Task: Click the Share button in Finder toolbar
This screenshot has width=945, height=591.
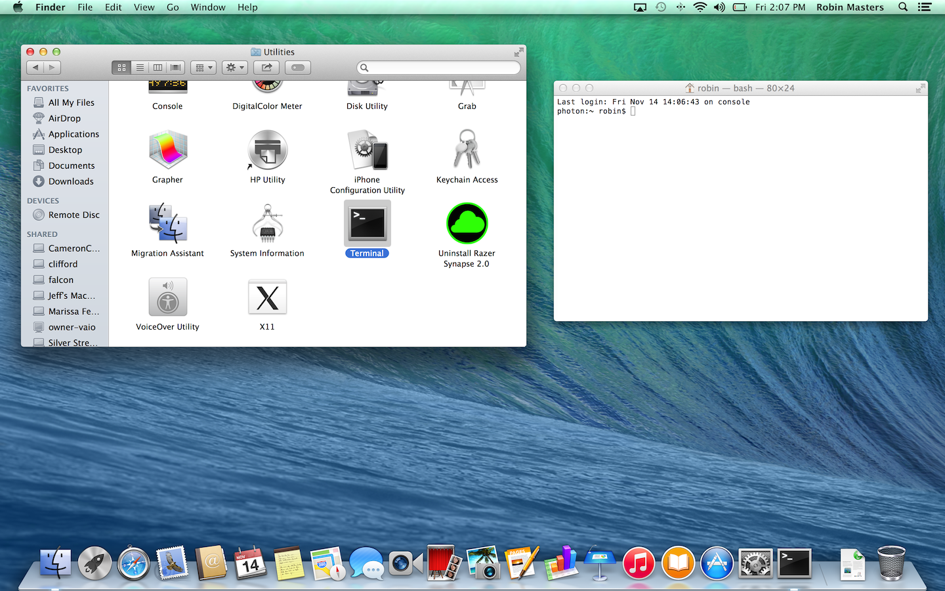Action: pos(266,68)
